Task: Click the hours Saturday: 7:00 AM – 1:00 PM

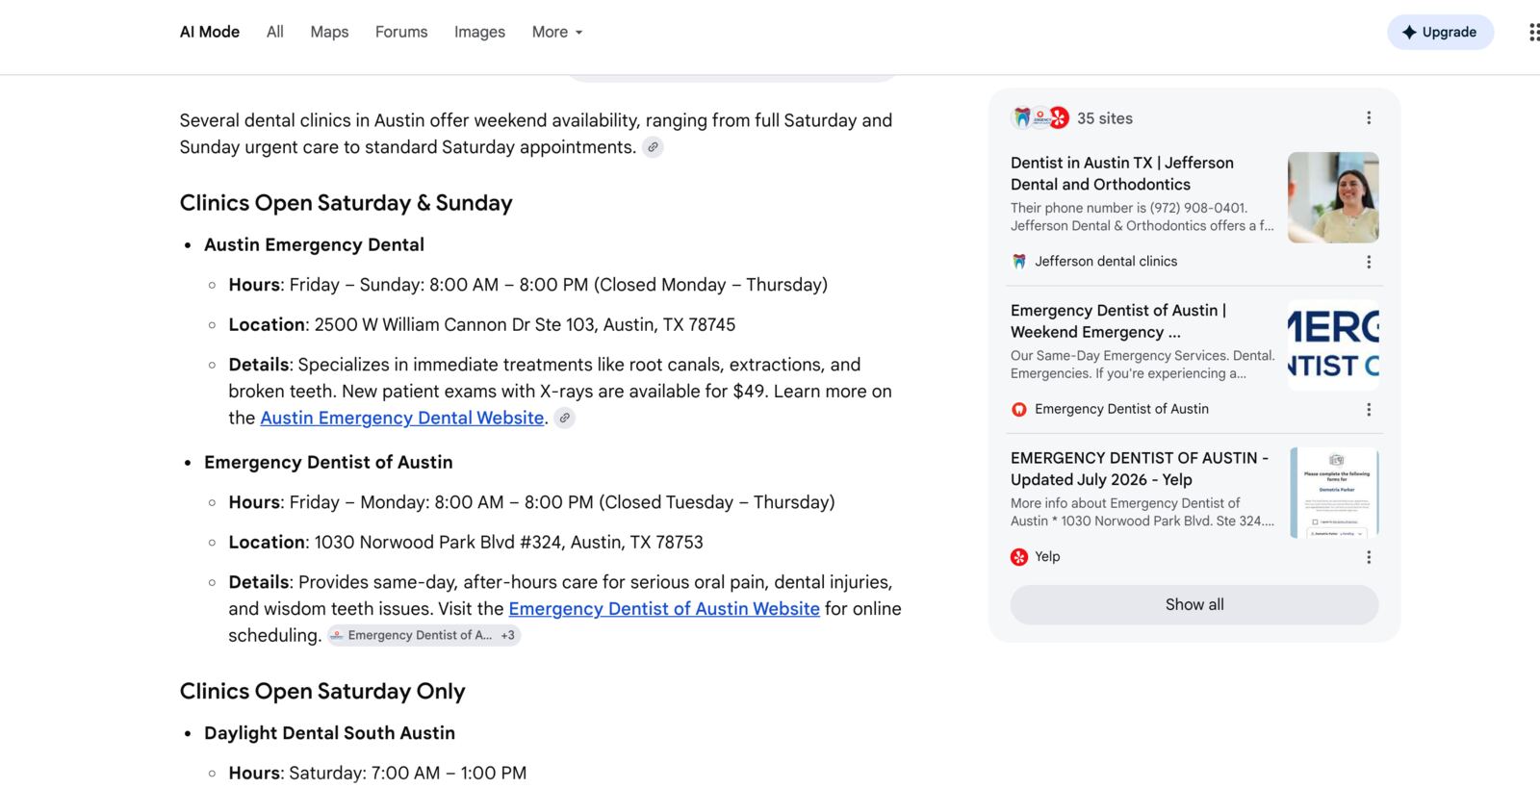Action: (408, 773)
